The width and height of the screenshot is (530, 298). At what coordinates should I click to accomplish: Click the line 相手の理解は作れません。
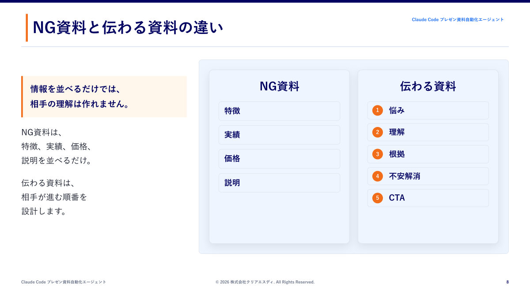(x=80, y=104)
